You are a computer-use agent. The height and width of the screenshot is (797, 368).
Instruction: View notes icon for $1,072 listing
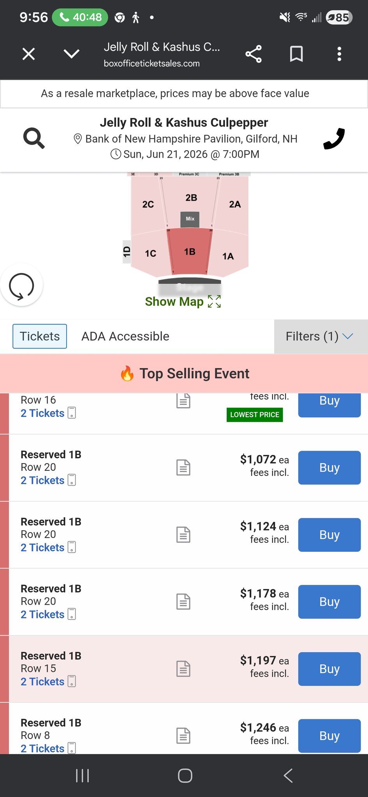point(183,467)
